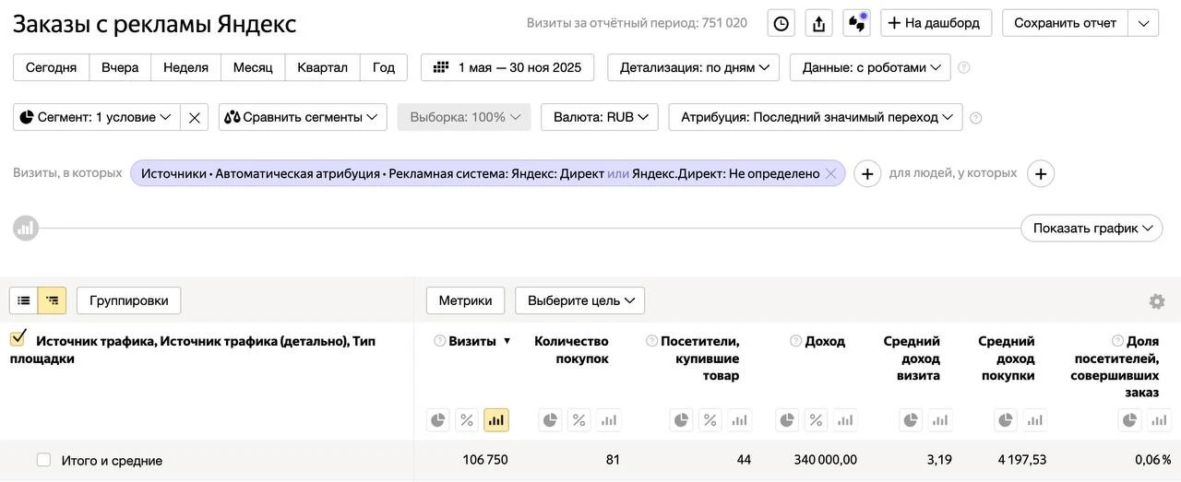Show percent view for Визиты column
1181x482 pixels.
tap(467, 420)
